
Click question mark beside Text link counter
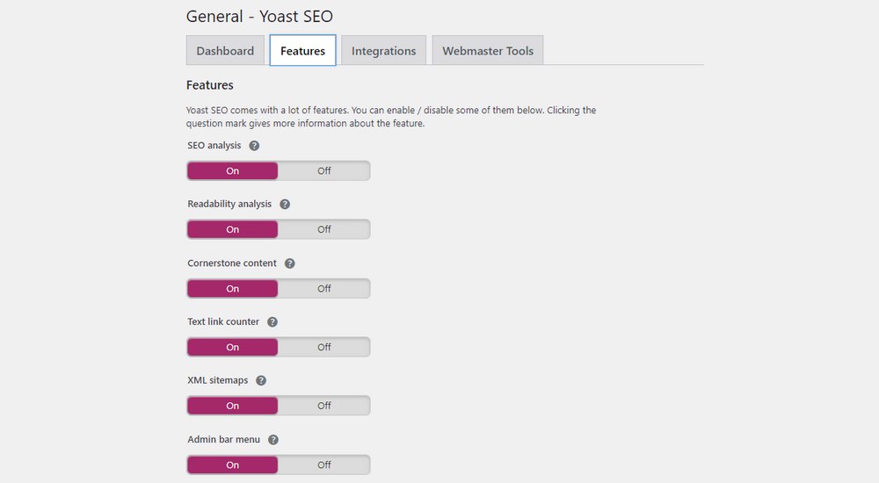(272, 322)
